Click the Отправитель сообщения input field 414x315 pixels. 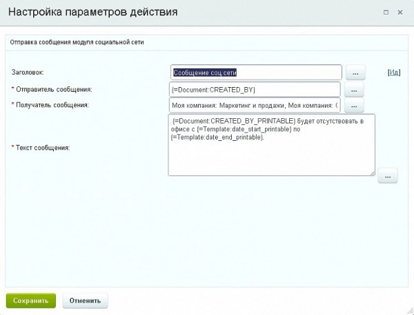click(254, 90)
